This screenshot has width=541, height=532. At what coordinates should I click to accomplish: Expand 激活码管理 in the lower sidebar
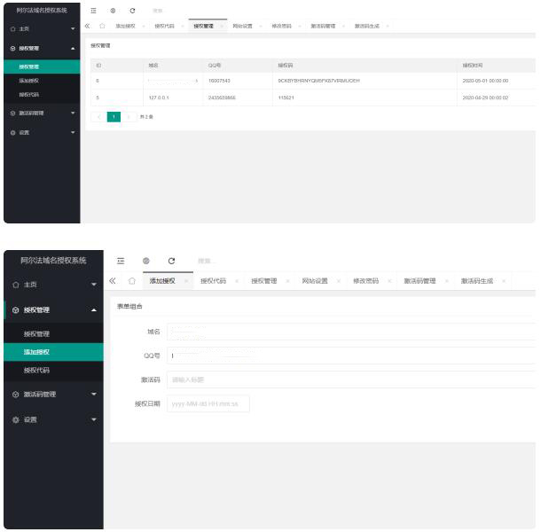click(x=94, y=394)
